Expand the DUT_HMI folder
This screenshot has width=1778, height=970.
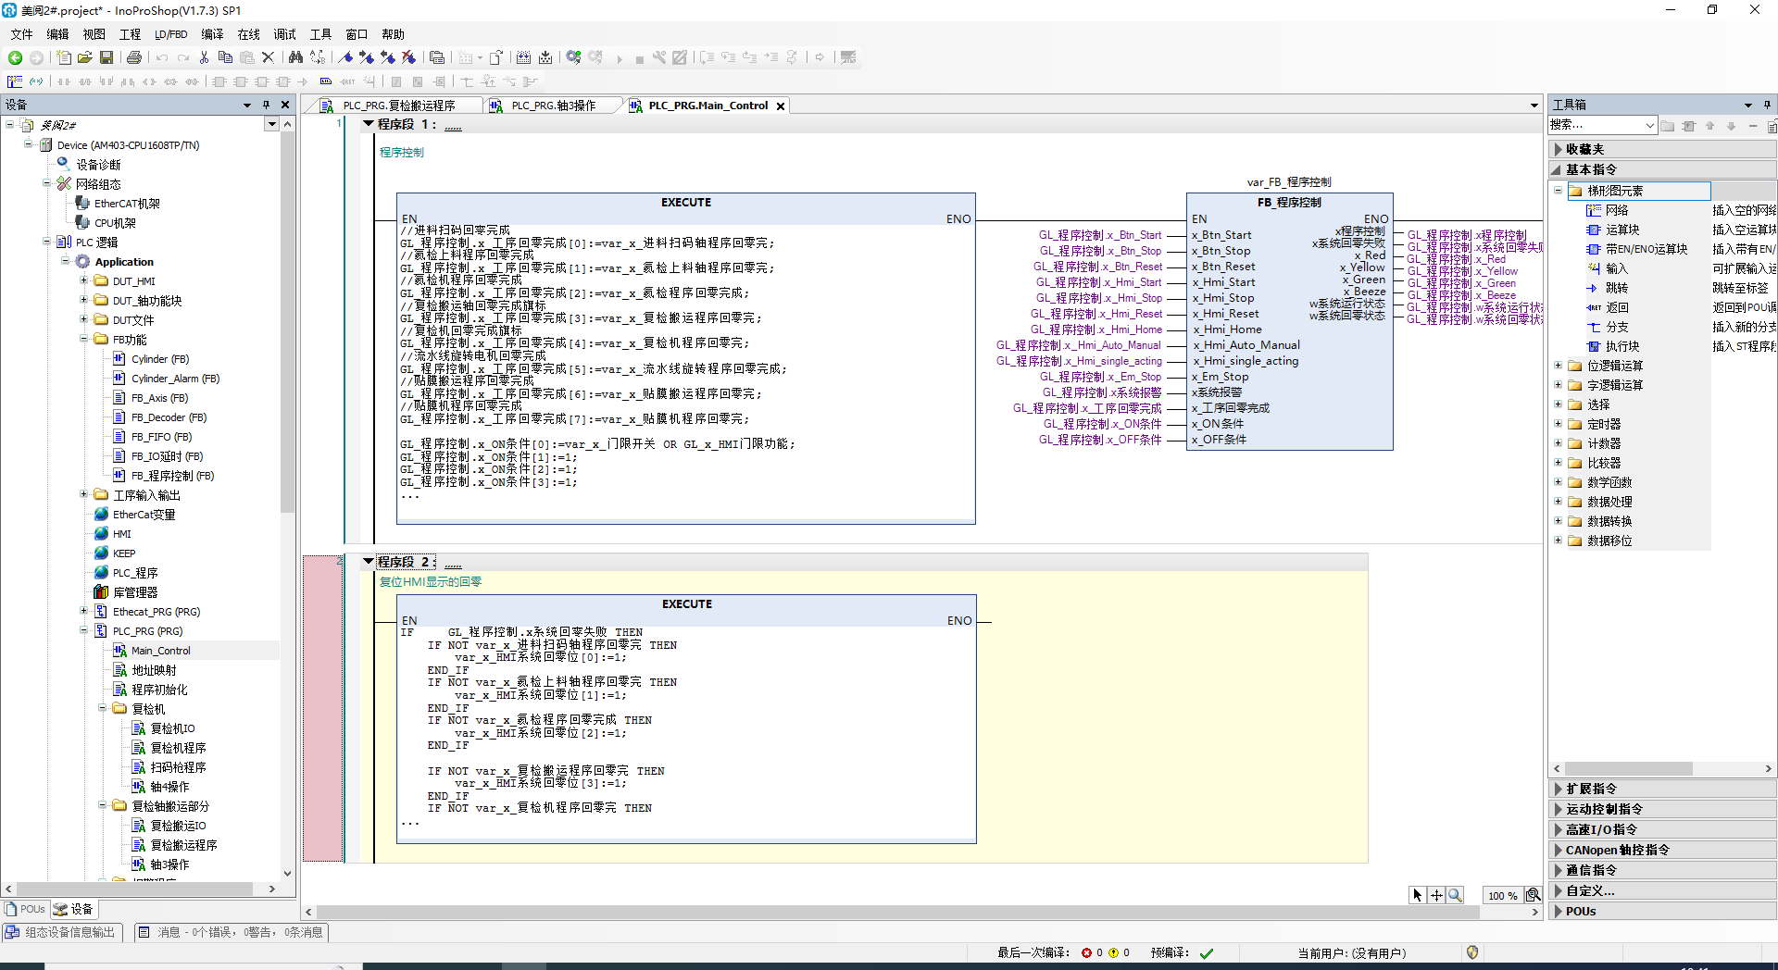83,280
